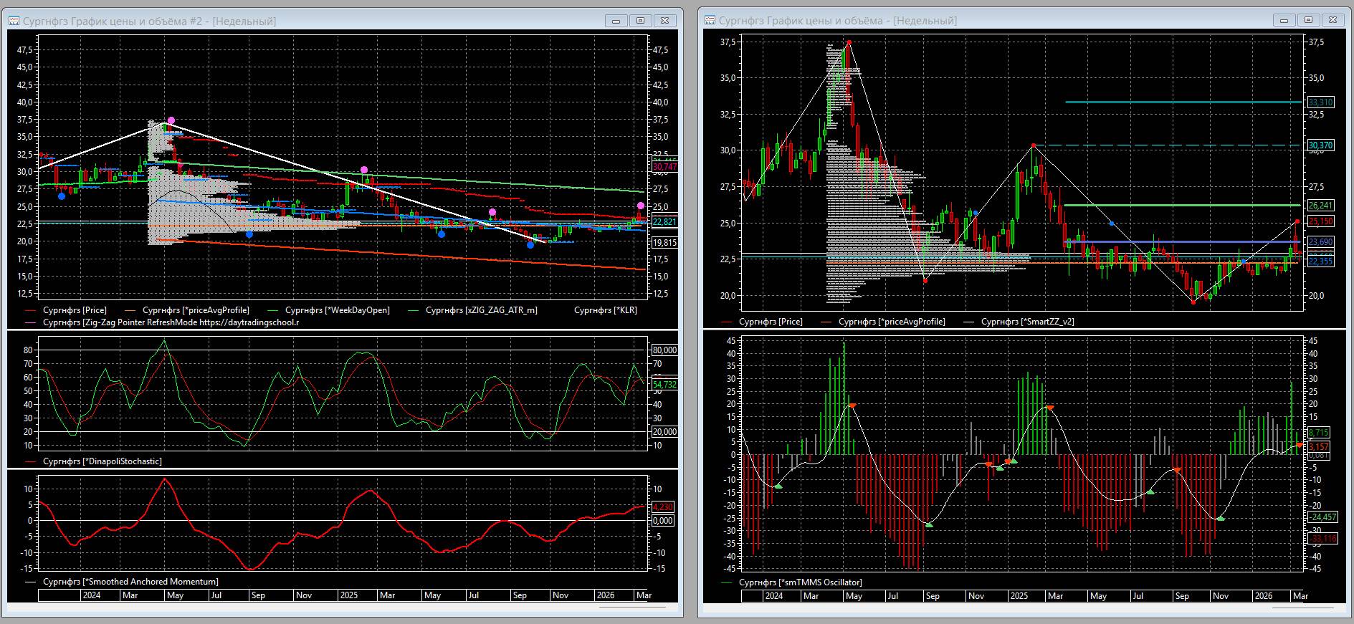Click the 54,732 value label on the stochastic panel
The image size is (1354, 624).
(664, 385)
